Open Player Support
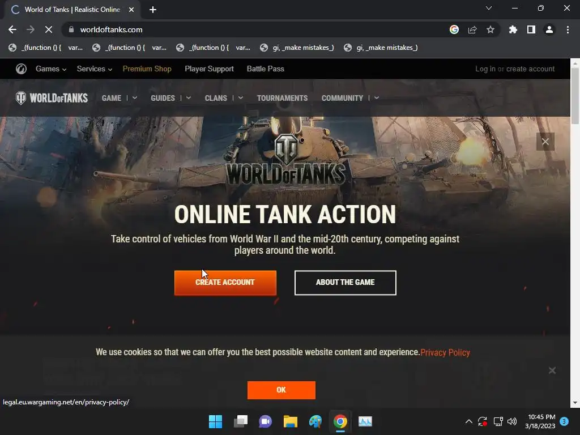Viewport: 580px width, 435px height. point(209,69)
